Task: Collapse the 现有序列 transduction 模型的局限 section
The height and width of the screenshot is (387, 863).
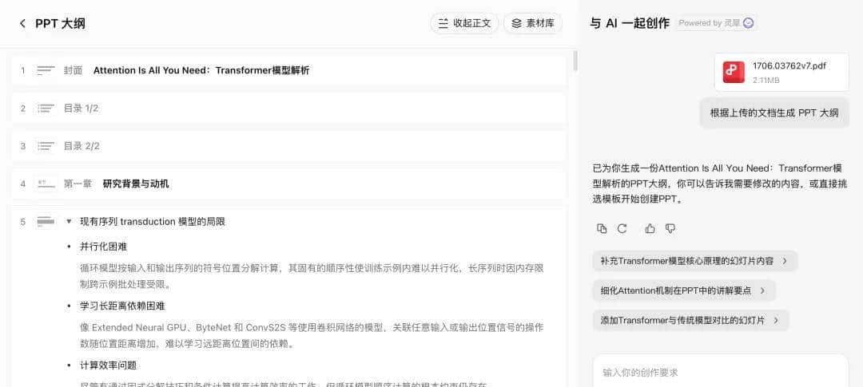Action: point(69,221)
